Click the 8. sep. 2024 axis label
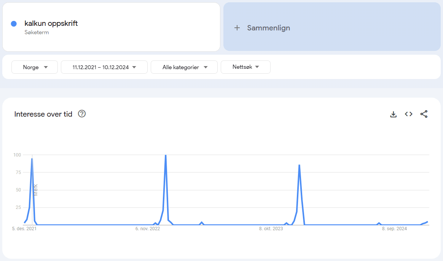Viewport: 443px width, 261px height. [x=394, y=228]
